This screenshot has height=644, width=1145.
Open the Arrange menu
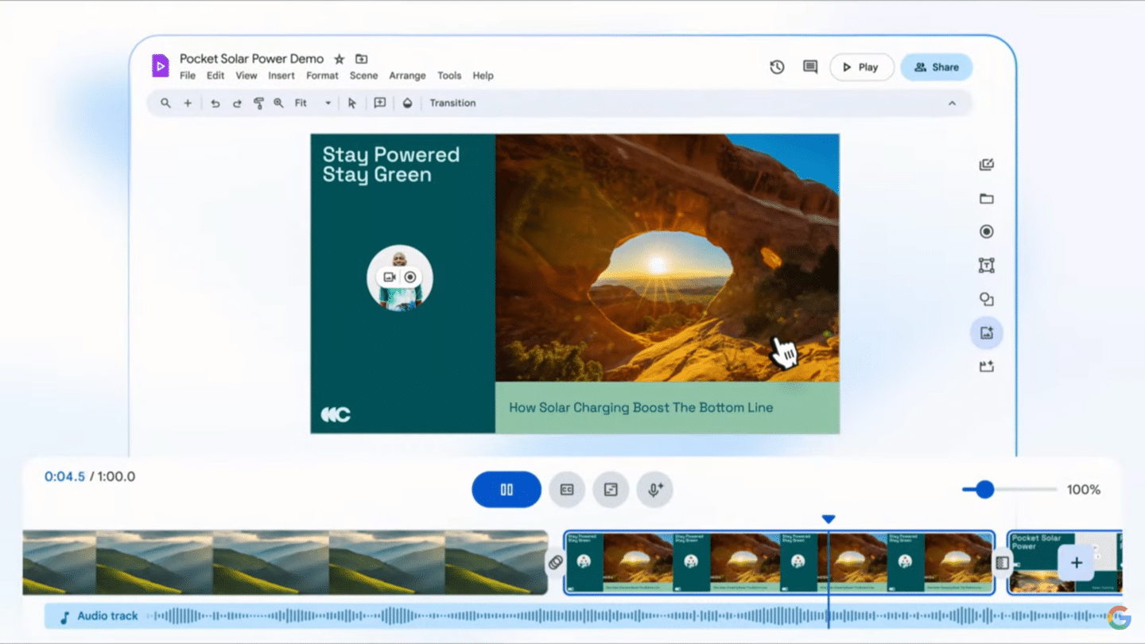(x=407, y=76)
